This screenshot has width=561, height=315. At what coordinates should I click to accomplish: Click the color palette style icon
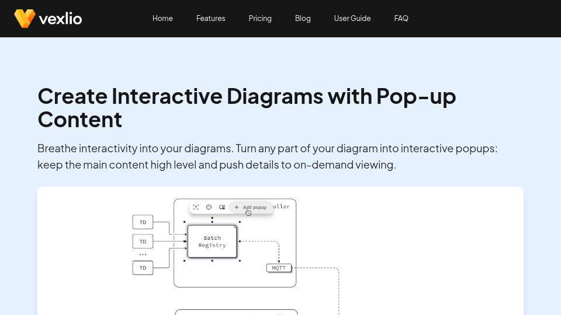pos(209,208)
